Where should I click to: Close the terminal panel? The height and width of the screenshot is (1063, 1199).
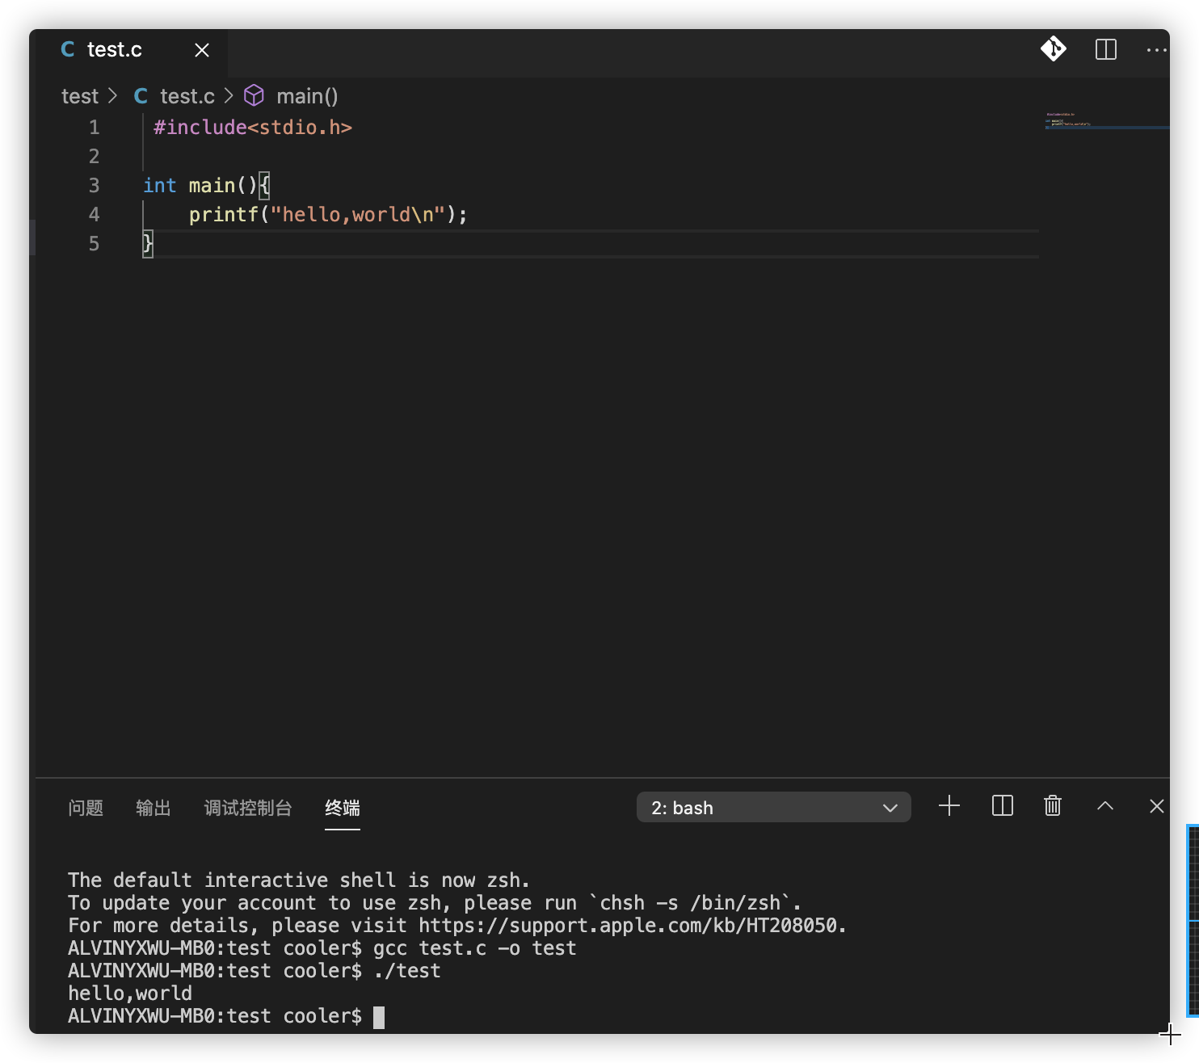coord(1157,805)
